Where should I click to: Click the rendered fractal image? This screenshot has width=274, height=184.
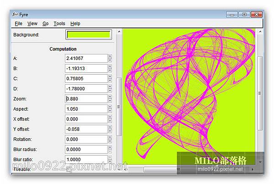tap(189, 96)
